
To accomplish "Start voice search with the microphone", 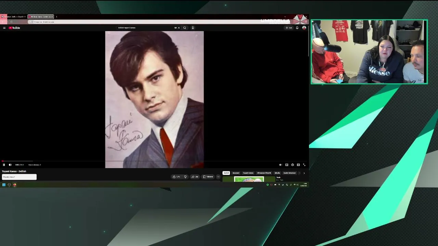I will pos(193,28).
